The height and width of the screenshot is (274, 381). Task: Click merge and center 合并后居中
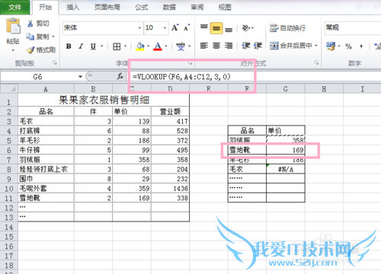pyautogui.click(x=290, y=46)
